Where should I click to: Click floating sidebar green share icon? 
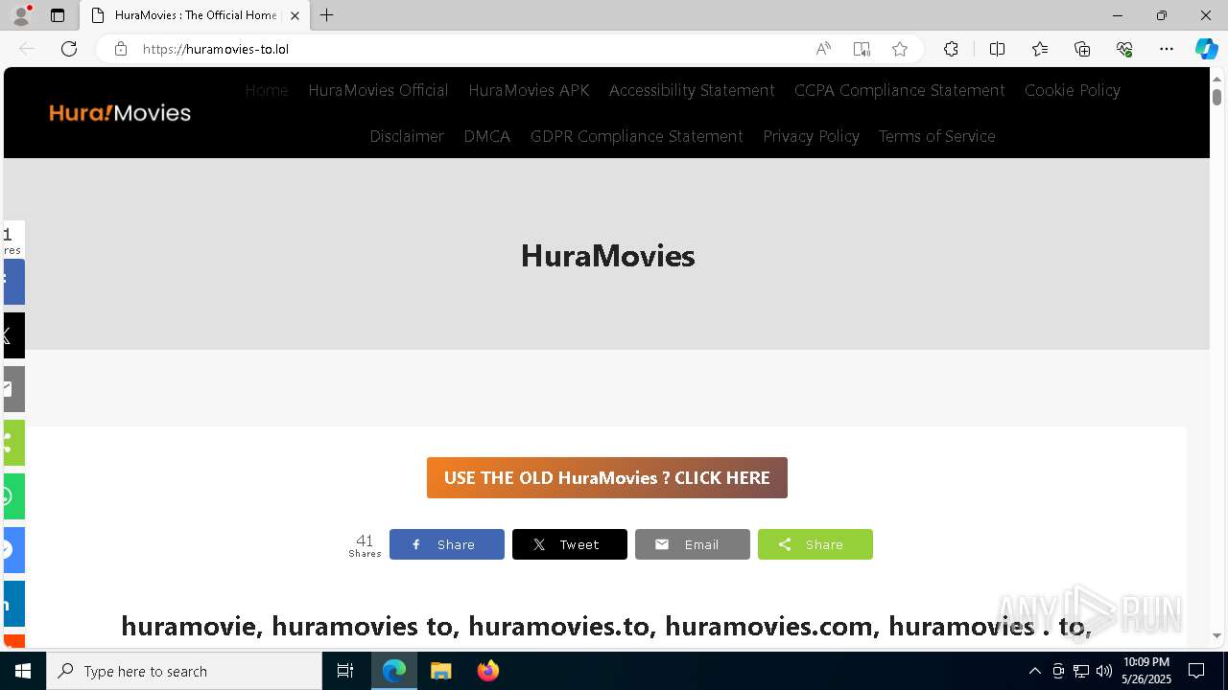click(13, 443)
